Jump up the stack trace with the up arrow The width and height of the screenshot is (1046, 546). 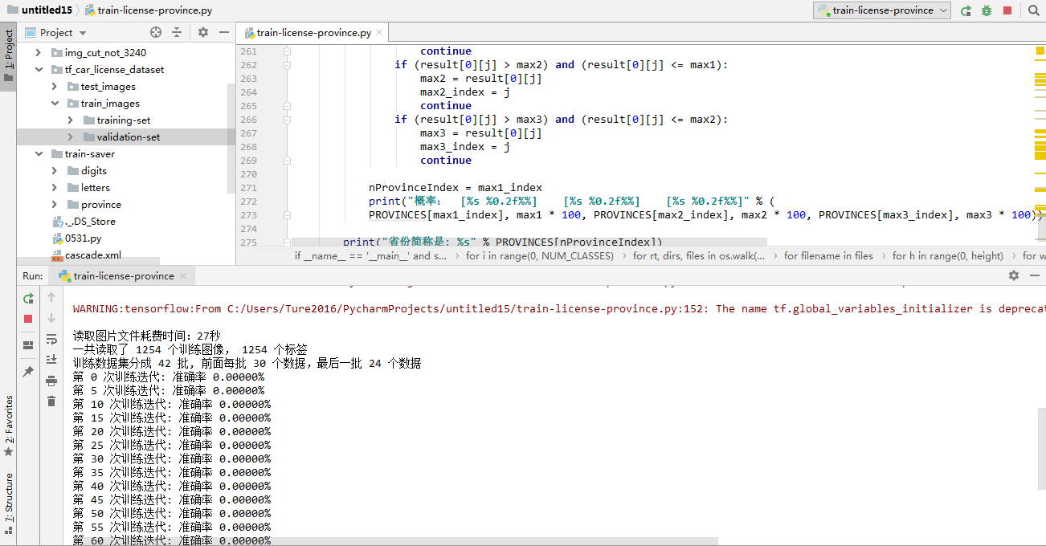pyautogui.click(x=51, y=297)
